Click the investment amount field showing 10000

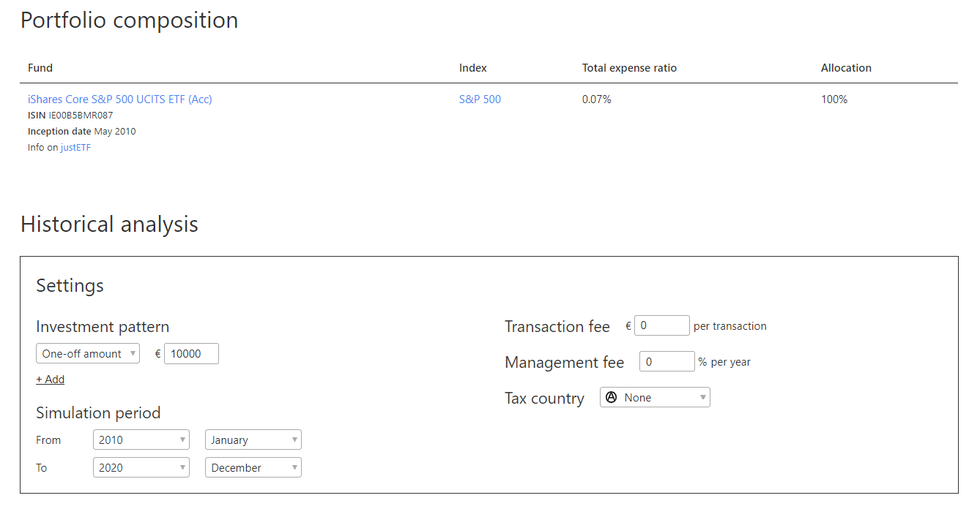pyautogui.click(x=191, y=354)
